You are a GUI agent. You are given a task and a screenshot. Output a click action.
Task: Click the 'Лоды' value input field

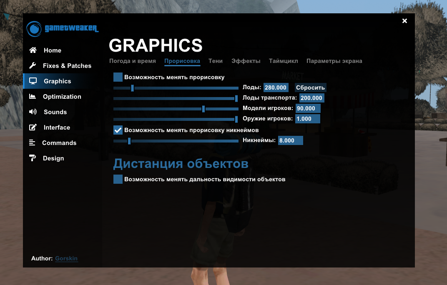pos(276,87)
